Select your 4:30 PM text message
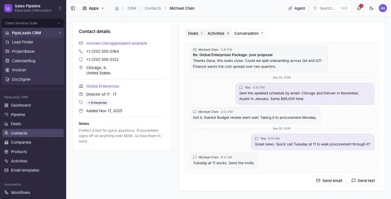Screen dimensions: 391x199 305,93
